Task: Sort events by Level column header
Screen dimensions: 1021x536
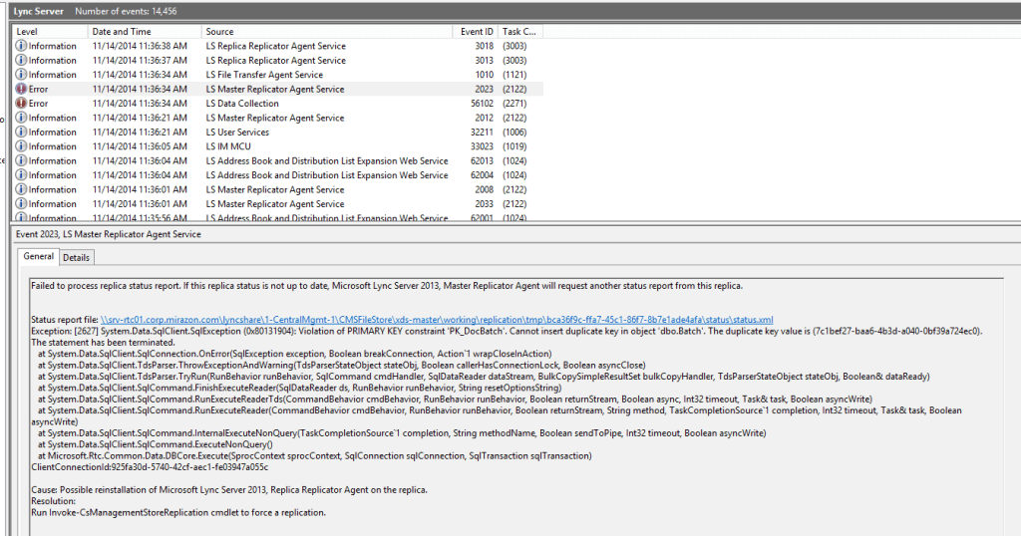Action: coord(50,31)
